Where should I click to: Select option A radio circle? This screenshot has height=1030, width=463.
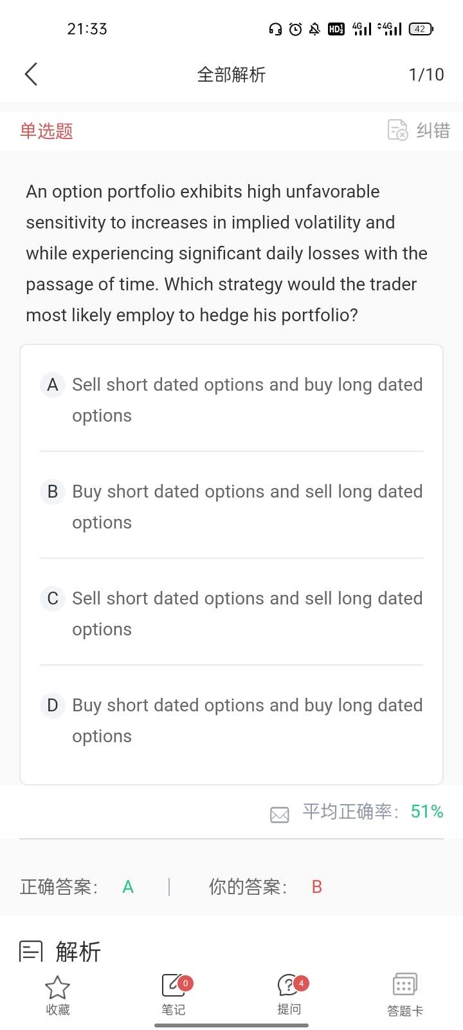[x=53, y=385]
